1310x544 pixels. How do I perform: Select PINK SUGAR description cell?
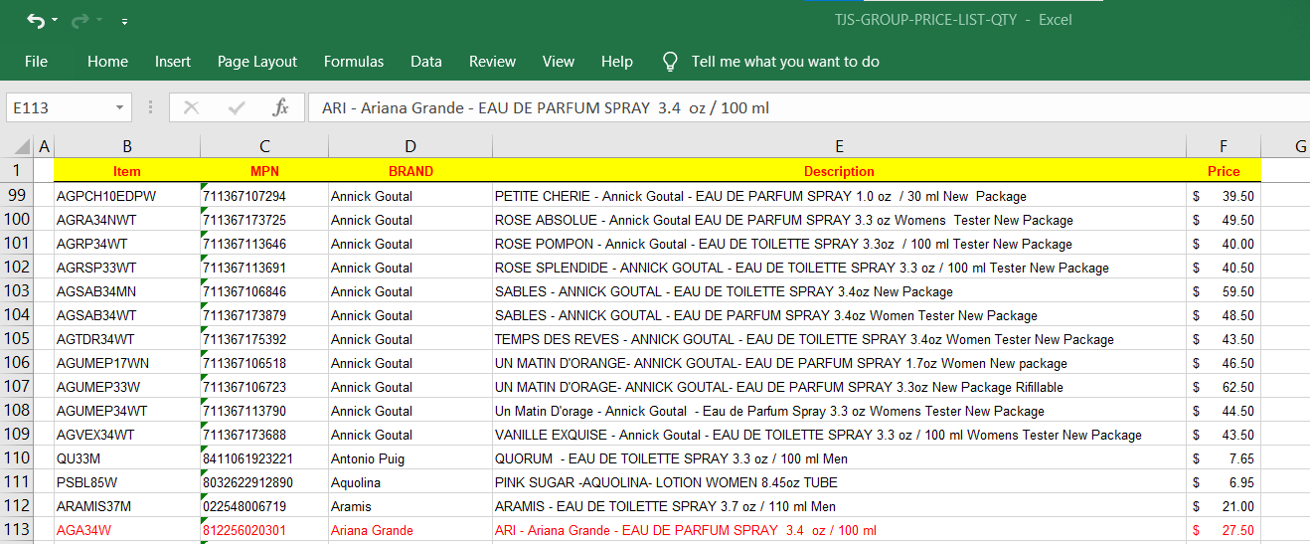pos(839,482)
